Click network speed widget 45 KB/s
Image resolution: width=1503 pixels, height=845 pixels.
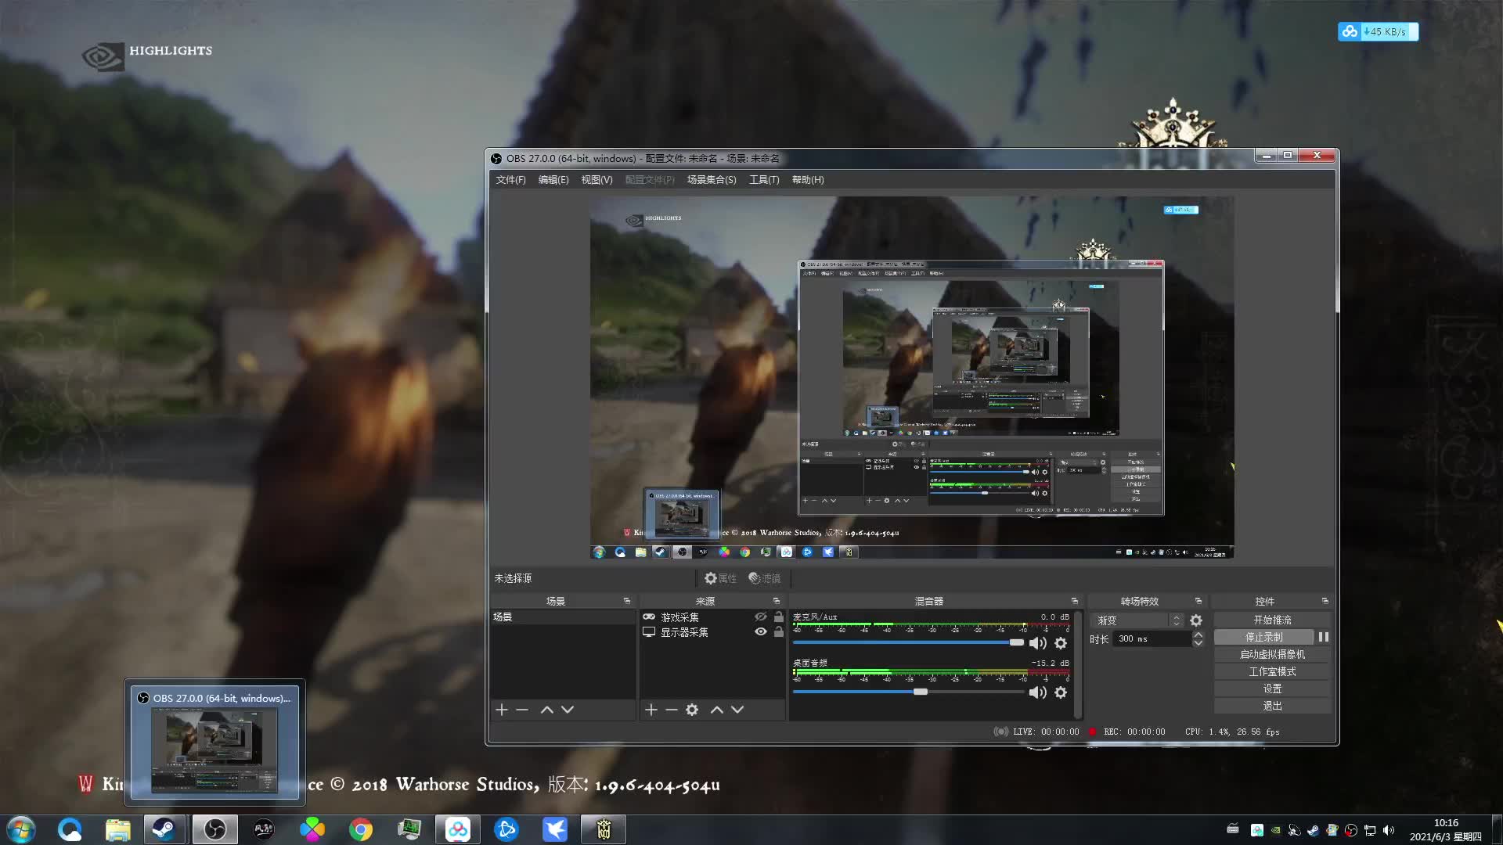(x=1378, y=32)
